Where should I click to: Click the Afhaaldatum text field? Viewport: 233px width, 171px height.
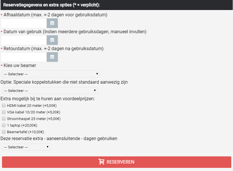24,23
